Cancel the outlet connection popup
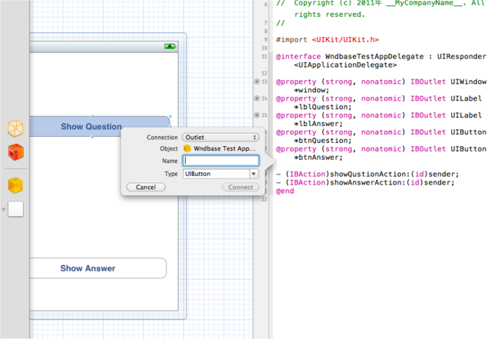The height and width of the screenshot is (339, 491). tap(146, 187)
